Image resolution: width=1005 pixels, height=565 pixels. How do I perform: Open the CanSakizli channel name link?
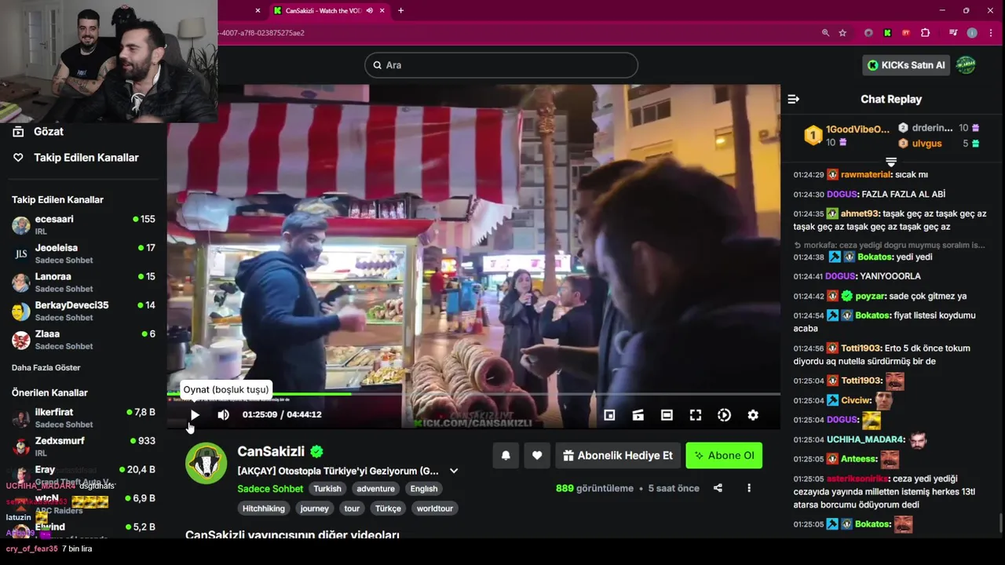[x=271, y=451]
